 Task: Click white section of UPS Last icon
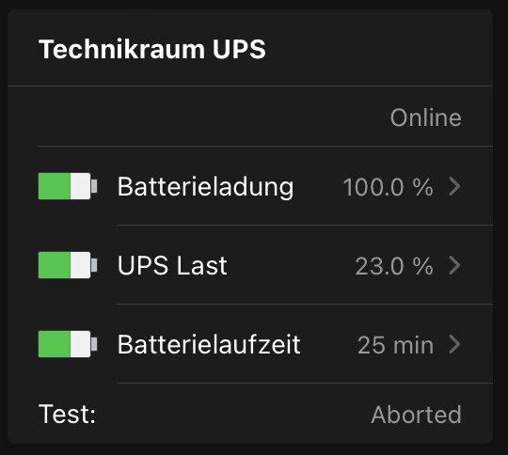(80, 265)
